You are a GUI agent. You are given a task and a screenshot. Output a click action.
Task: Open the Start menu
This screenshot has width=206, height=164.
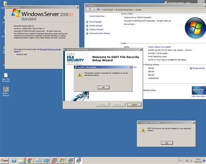4,161
